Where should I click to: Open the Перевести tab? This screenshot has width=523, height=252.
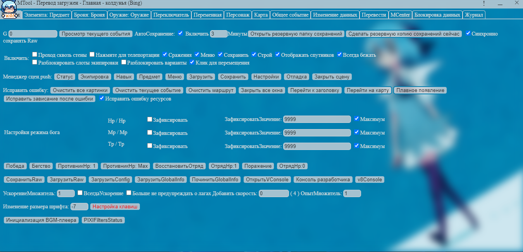click(374, 15)
